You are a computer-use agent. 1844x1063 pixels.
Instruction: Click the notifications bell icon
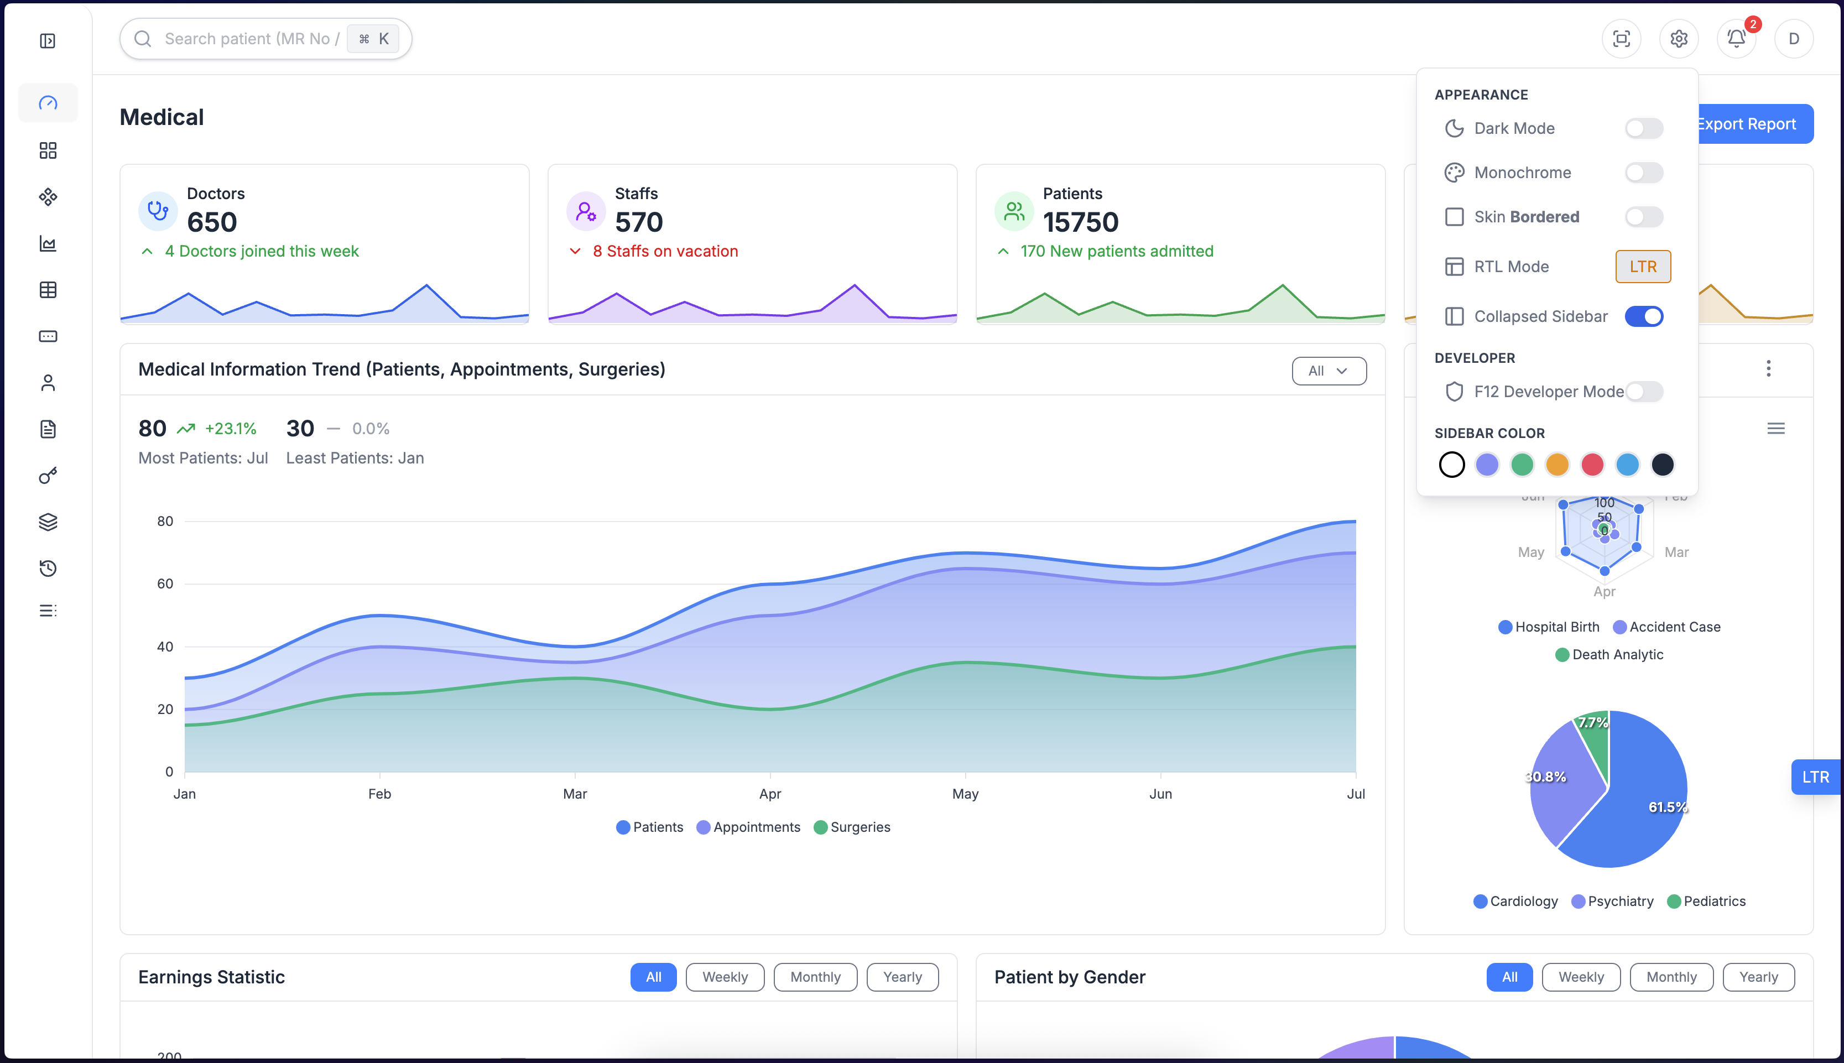coord(1736,39)
